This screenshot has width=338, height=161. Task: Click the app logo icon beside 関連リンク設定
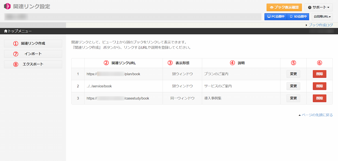(x=7, y=6)
